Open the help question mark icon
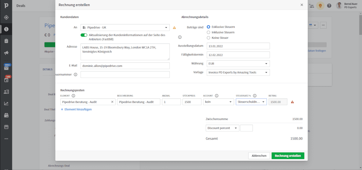 click(329, 6)
